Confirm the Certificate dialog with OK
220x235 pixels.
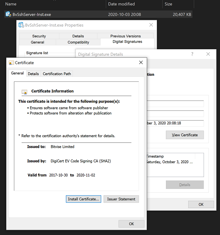(131, 224)
